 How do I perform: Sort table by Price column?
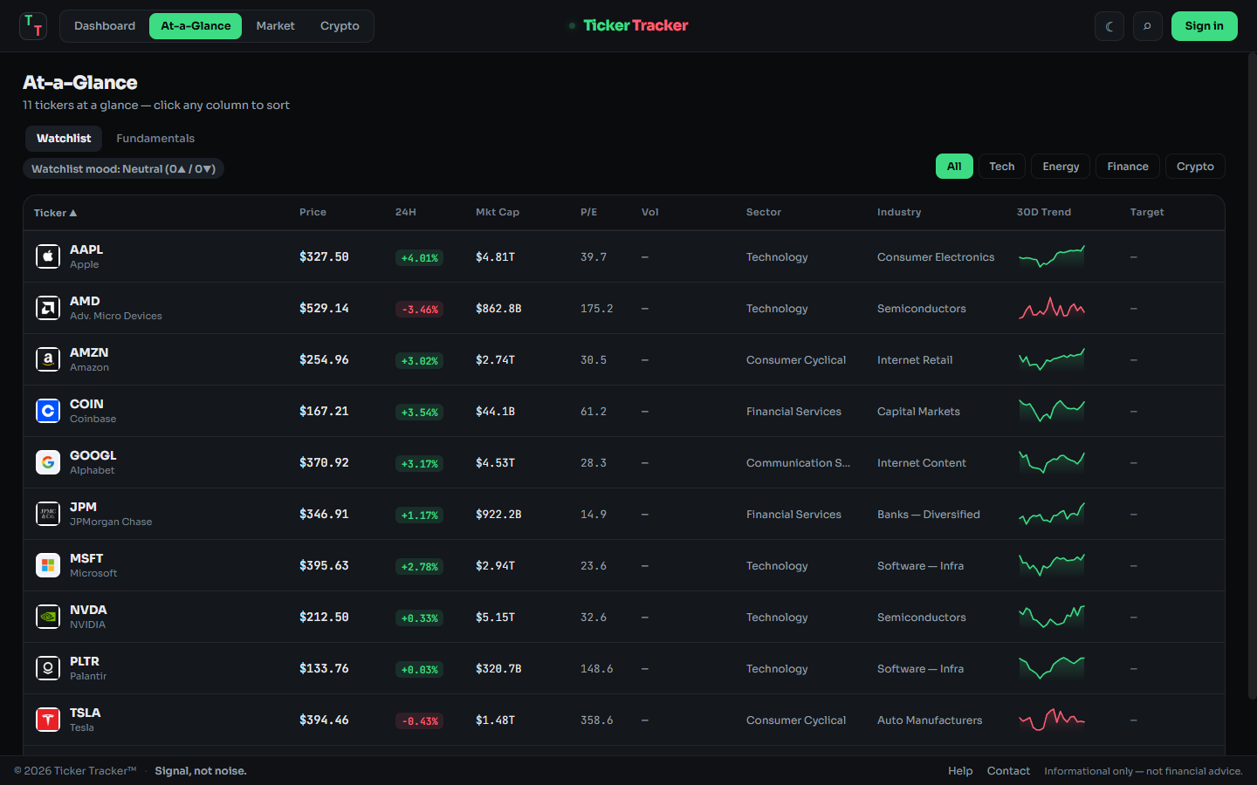tap(313, 212)
